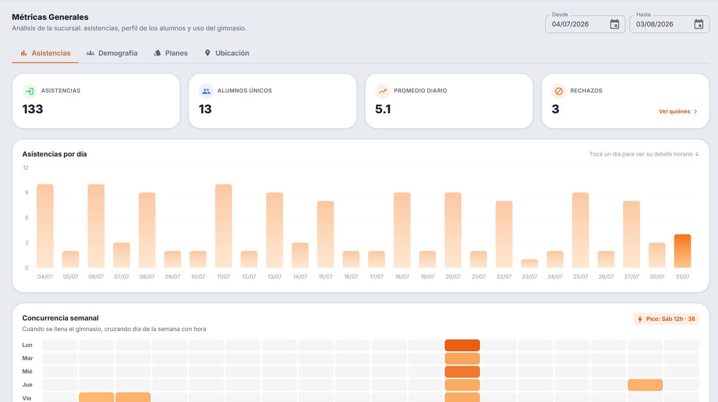The width and height of the screenshot is (718, 402).
Task: Open the 'Ver quiénes' rejections link
Action: 678,112
